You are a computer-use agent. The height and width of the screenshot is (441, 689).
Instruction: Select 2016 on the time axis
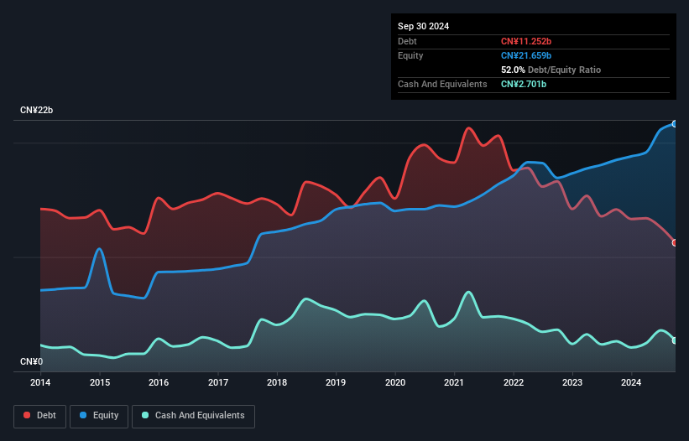[x=159, y=383]
